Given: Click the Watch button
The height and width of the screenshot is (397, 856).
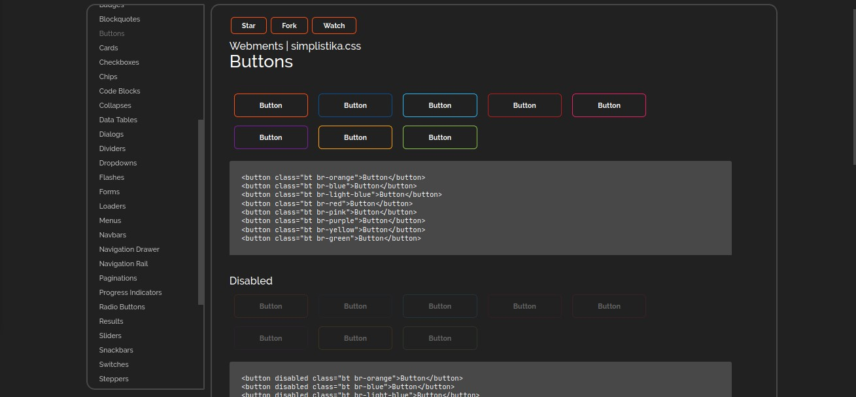Looking at the screenshot, I should [334, 26].
